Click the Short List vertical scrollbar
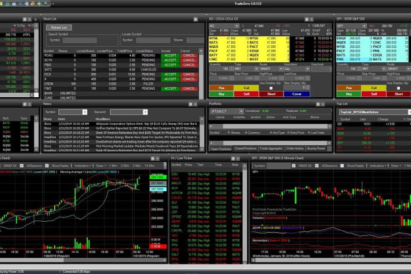411x274 pixels. (201, 74)
